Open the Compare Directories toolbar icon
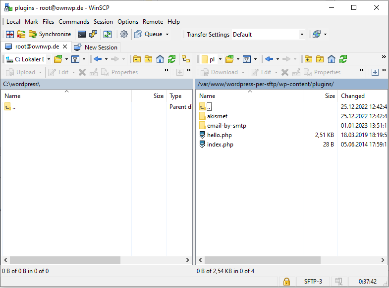The height and width of the screenshot is (288, 389). [10, 34]
